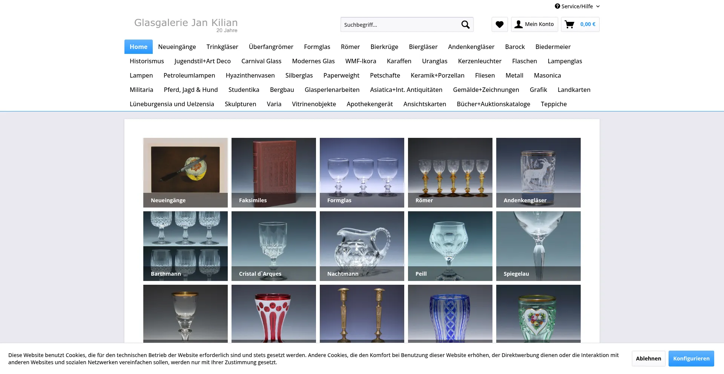Select Lampenglas in navigation
Image resolution: width=724 pixels, height=374 pixels.
click(564, 61)
